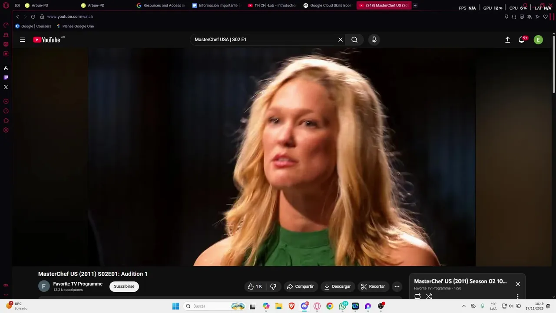Dislike the video with thumbs-down

point(273,286)
